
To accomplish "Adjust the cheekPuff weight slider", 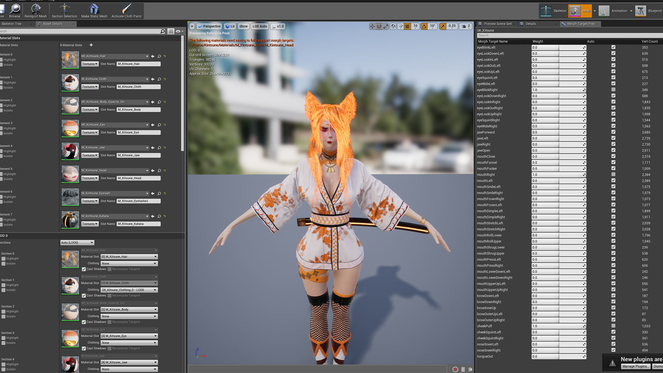I will click(559, 326).
